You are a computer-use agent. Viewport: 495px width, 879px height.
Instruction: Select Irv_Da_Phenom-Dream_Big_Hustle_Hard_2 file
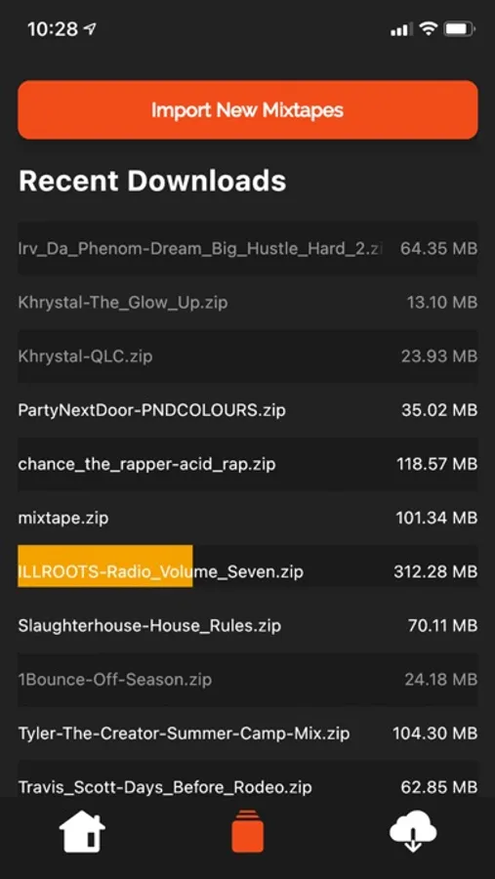click(x=248, y=248)
